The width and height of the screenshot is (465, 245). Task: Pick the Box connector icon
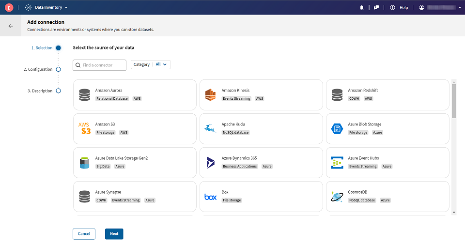coord(210,197)
